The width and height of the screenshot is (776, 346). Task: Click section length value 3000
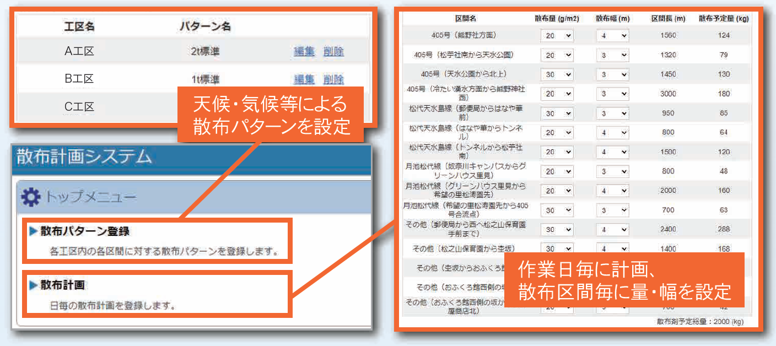click(668, 94)
